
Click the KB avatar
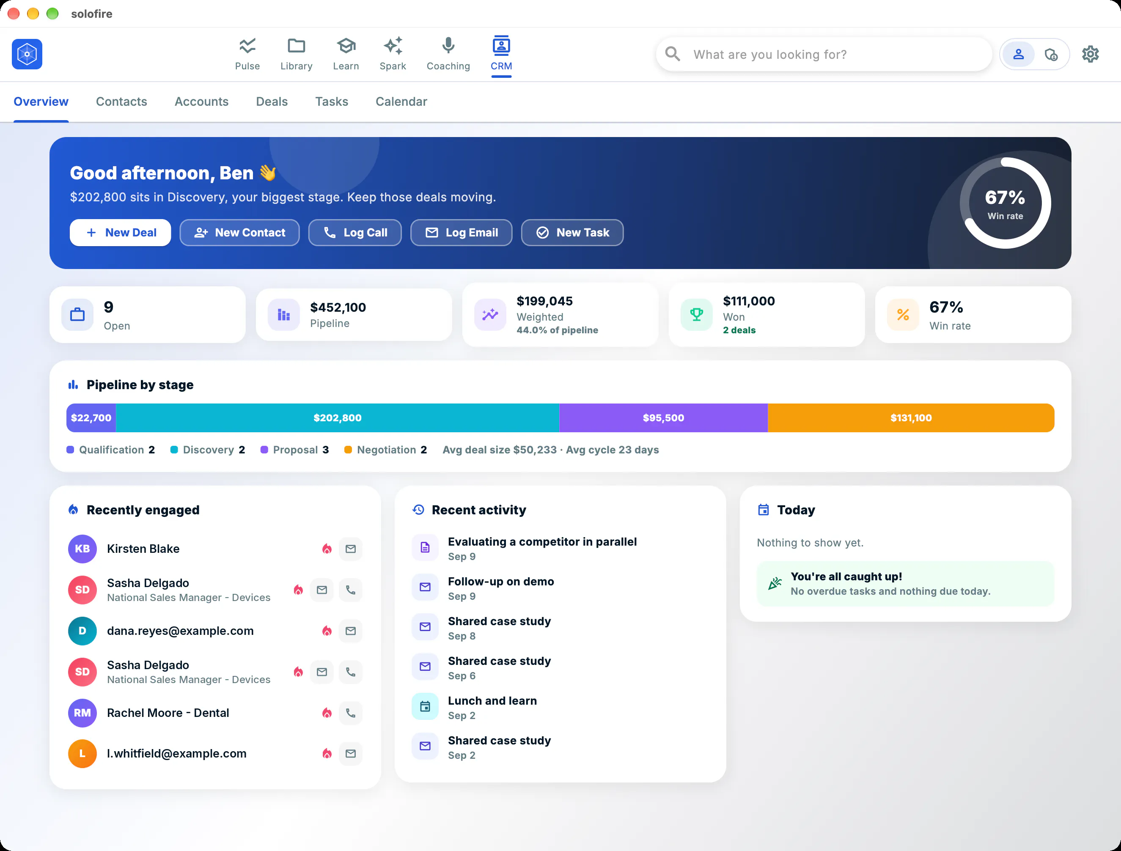click(82, 549)
